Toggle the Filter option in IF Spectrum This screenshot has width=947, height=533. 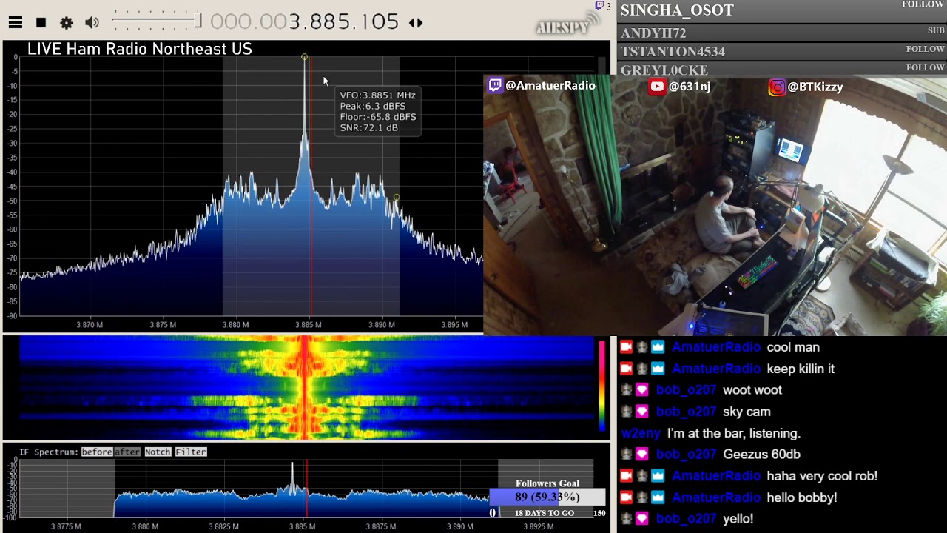click(191, 452)
